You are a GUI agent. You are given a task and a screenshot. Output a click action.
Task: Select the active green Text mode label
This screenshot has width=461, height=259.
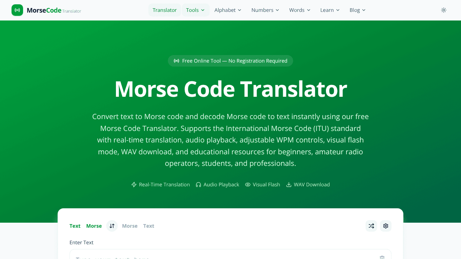pos(75,226)
